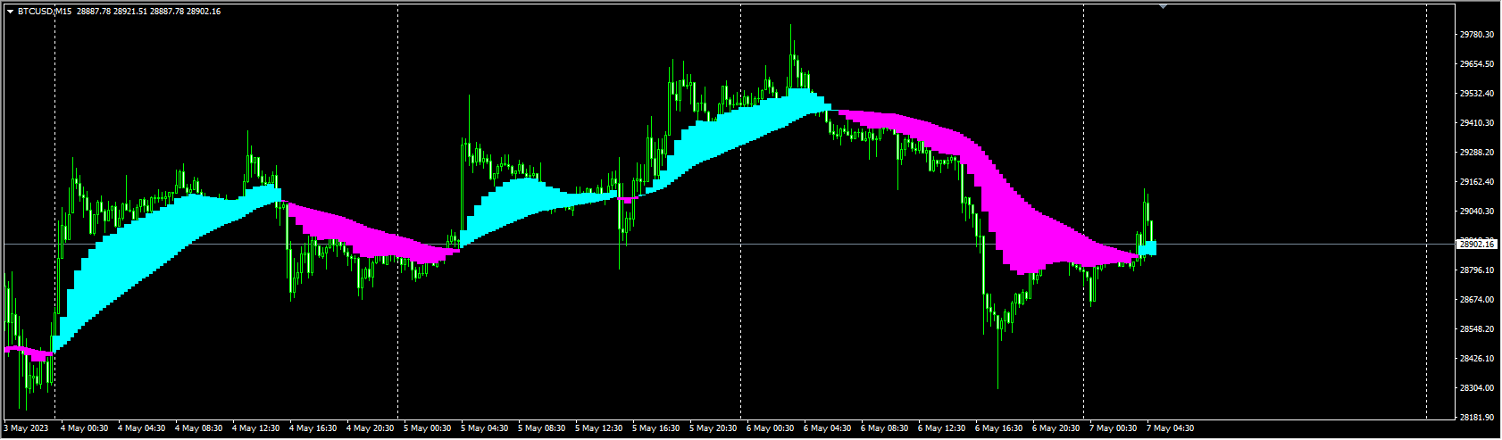Click the 5 May 00:30 time label

[x=428, y=428]
